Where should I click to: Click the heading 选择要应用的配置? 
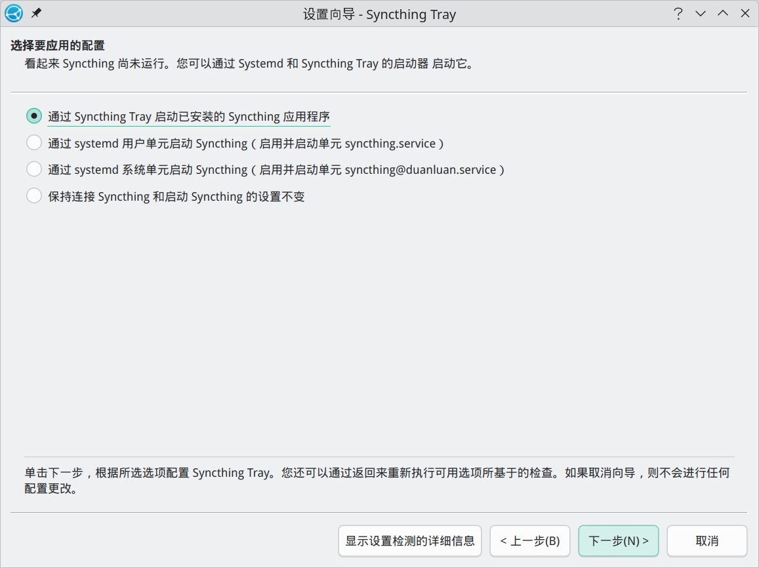pyautogui.click(x=58, y=45)
